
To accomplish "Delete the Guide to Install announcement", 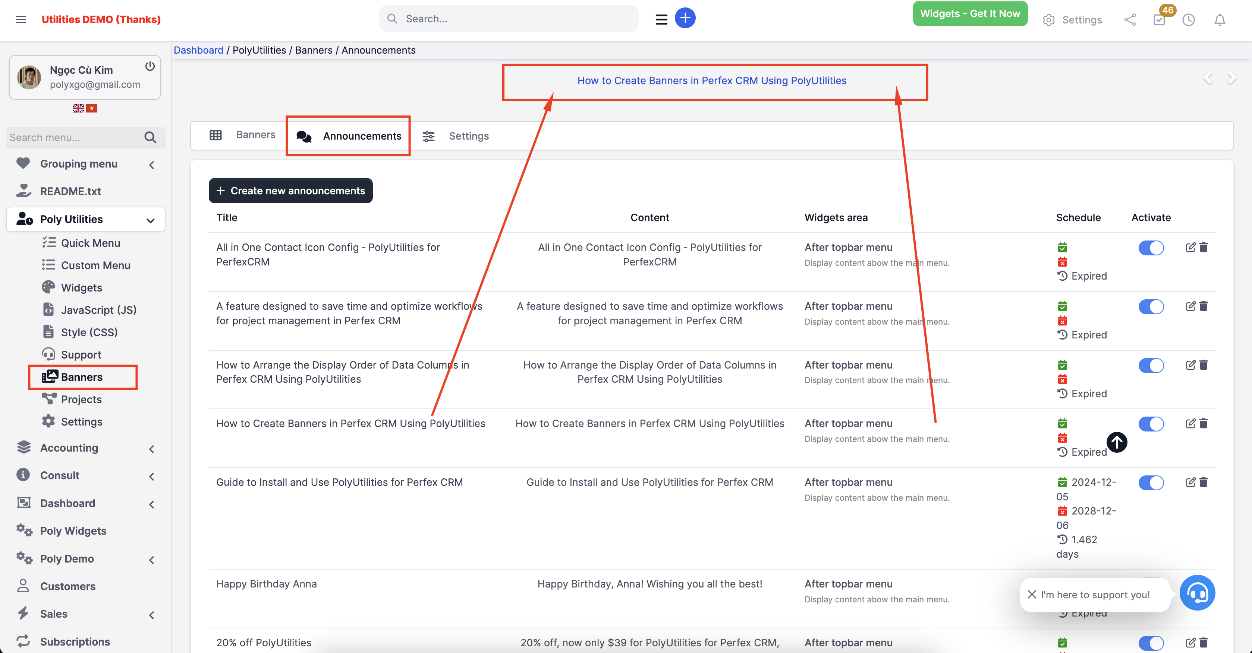I will [x=1204, y=482].
